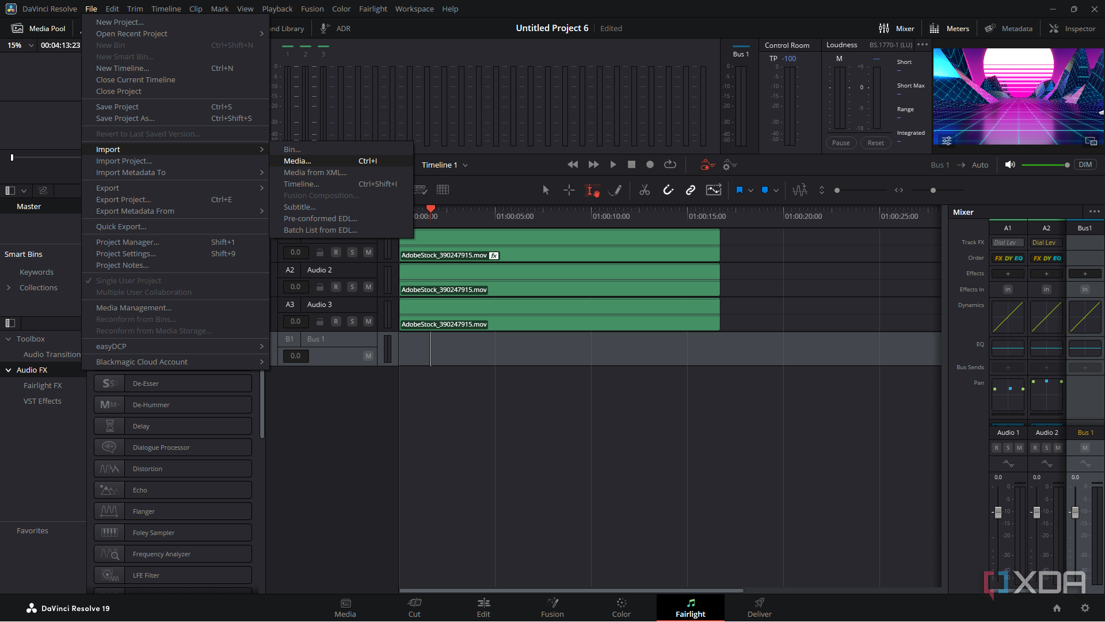The width and height of the screenshot is (1105, 622).
Task: Open the Media Pool panel
Action: pos(39,28)
